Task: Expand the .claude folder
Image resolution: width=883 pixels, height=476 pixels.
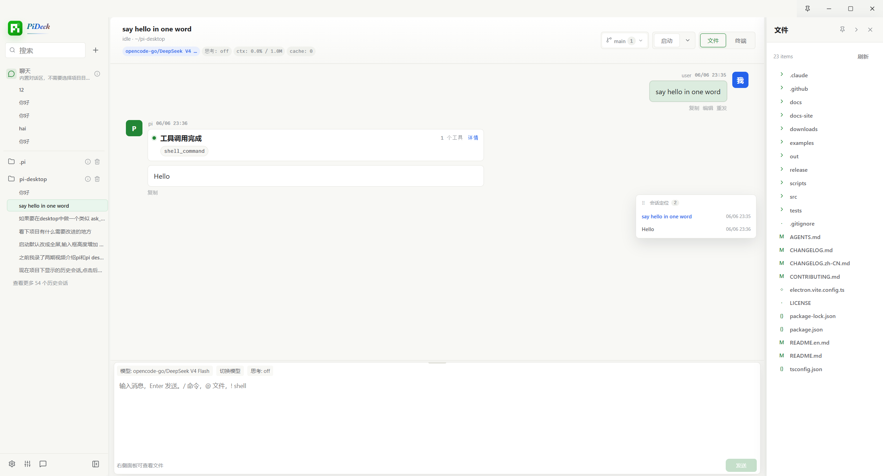Action: pos(782,75)
